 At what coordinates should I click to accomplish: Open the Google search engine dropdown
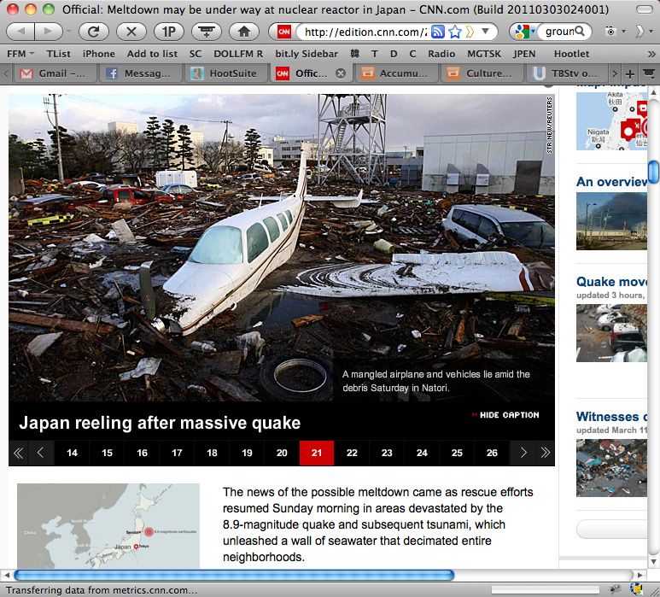[523, 32]
